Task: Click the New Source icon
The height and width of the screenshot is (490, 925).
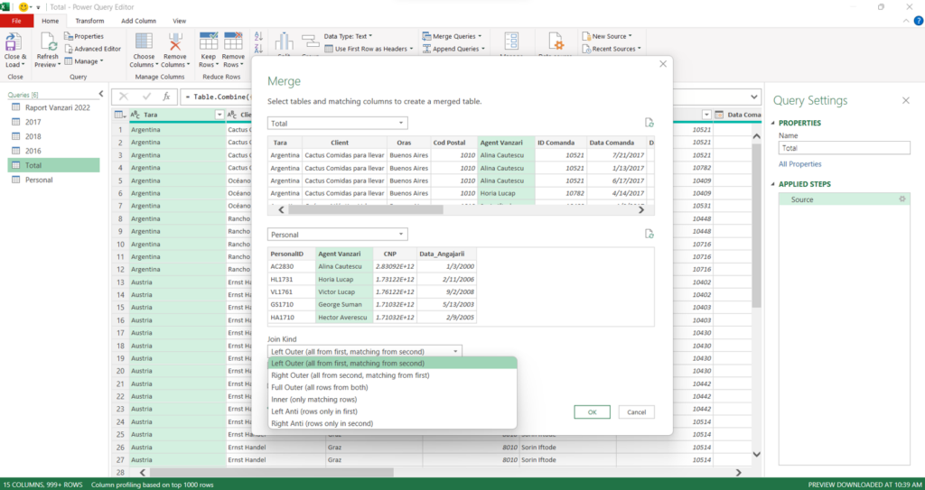Action: 586,36
